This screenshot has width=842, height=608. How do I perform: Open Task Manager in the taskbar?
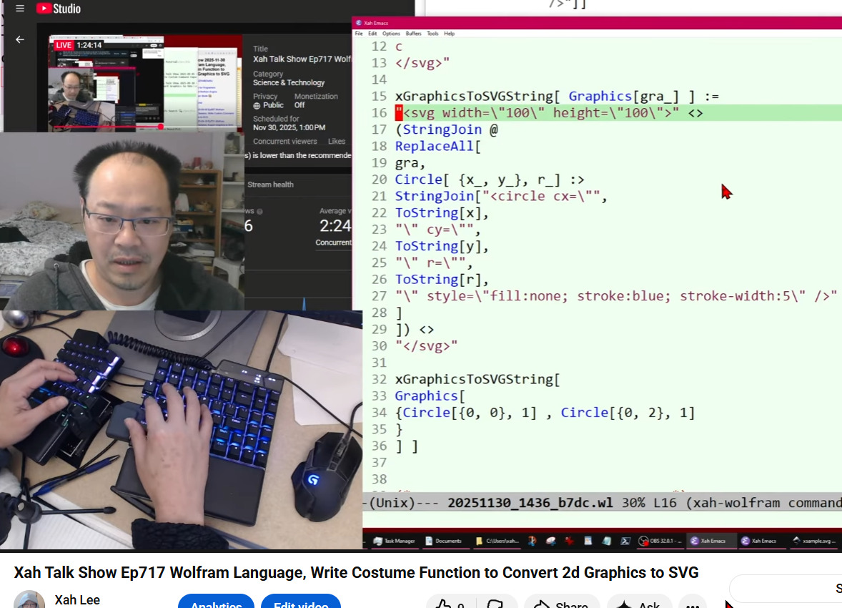coord(394,541)
